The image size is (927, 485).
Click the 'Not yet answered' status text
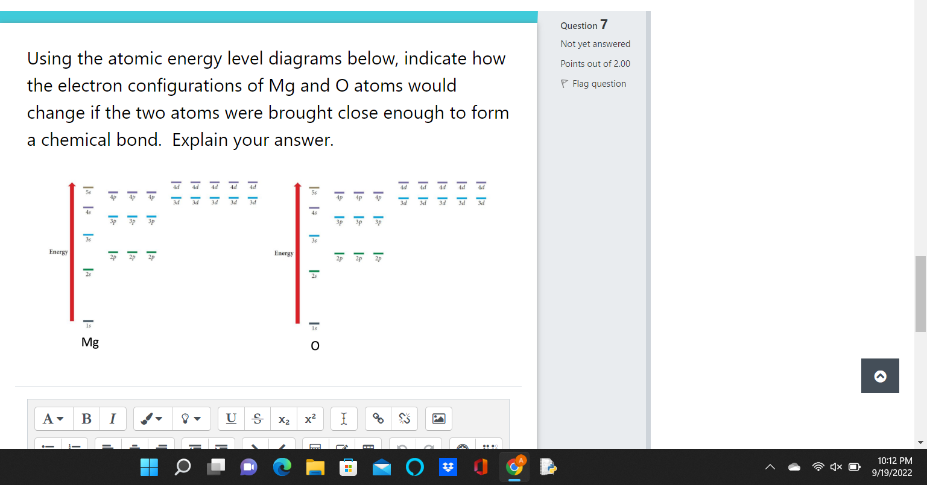tap(595, 44)
